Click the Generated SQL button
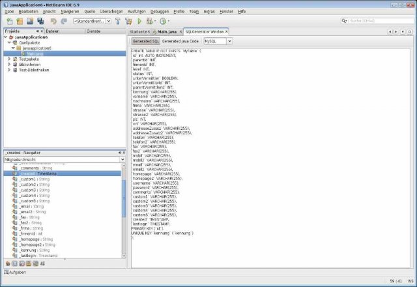Viewport: 417px width, 287px height. [145, 41]
